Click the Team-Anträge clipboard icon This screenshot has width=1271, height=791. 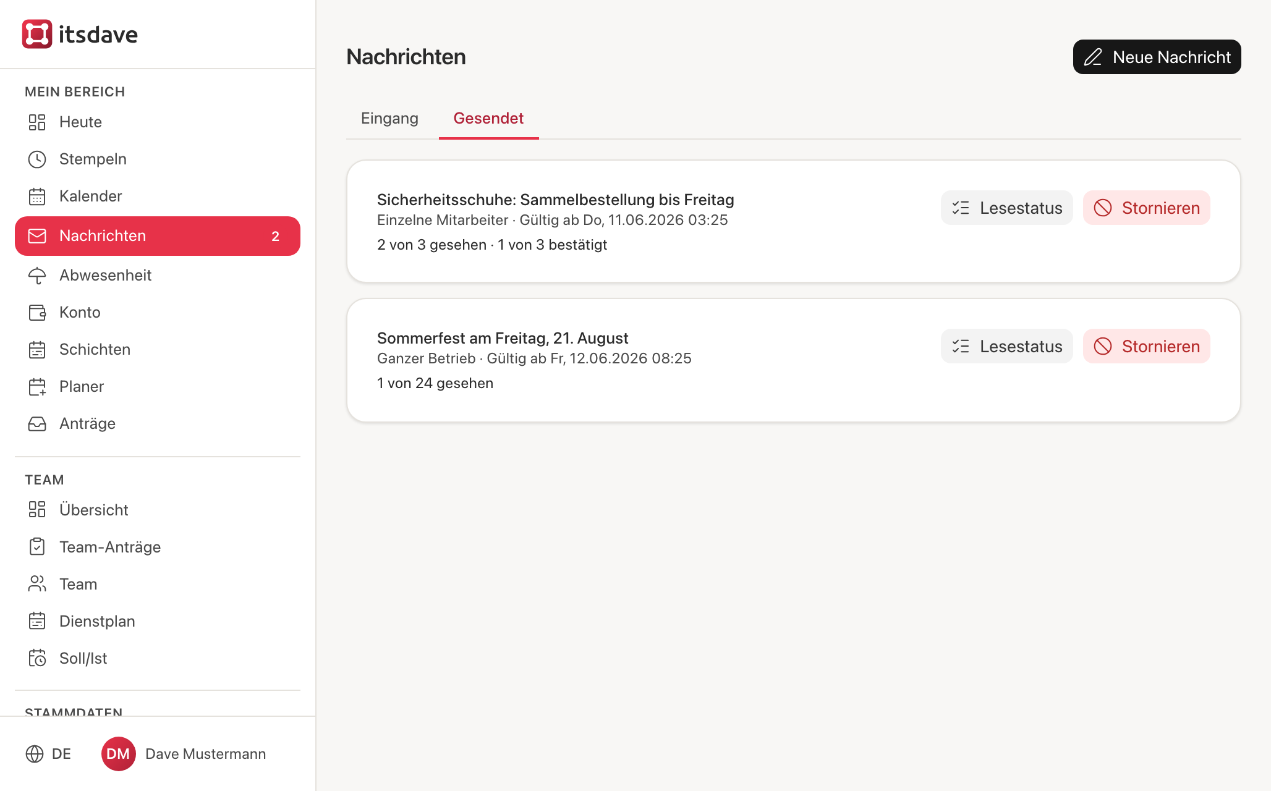tap(37, 547)
